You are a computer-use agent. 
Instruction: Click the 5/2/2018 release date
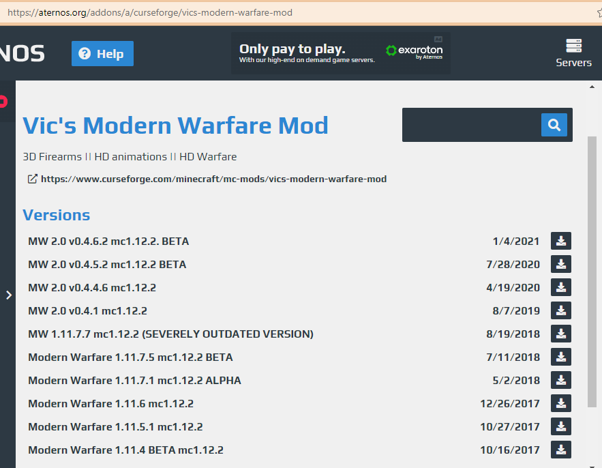516,381
